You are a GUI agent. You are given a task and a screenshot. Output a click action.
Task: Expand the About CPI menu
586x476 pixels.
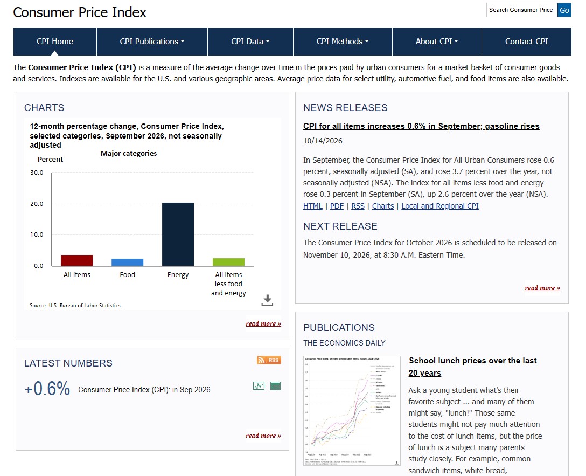[437, 42]
